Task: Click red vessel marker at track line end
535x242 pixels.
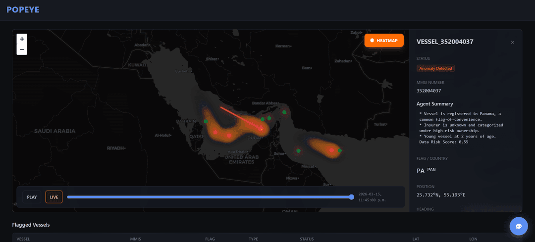Action: 262,130
